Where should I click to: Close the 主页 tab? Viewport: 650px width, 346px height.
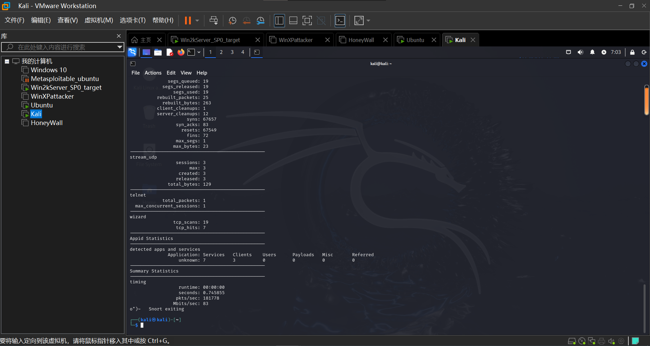159,40
